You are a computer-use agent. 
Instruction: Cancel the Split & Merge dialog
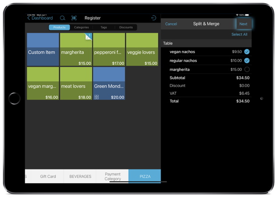[171, 24]
